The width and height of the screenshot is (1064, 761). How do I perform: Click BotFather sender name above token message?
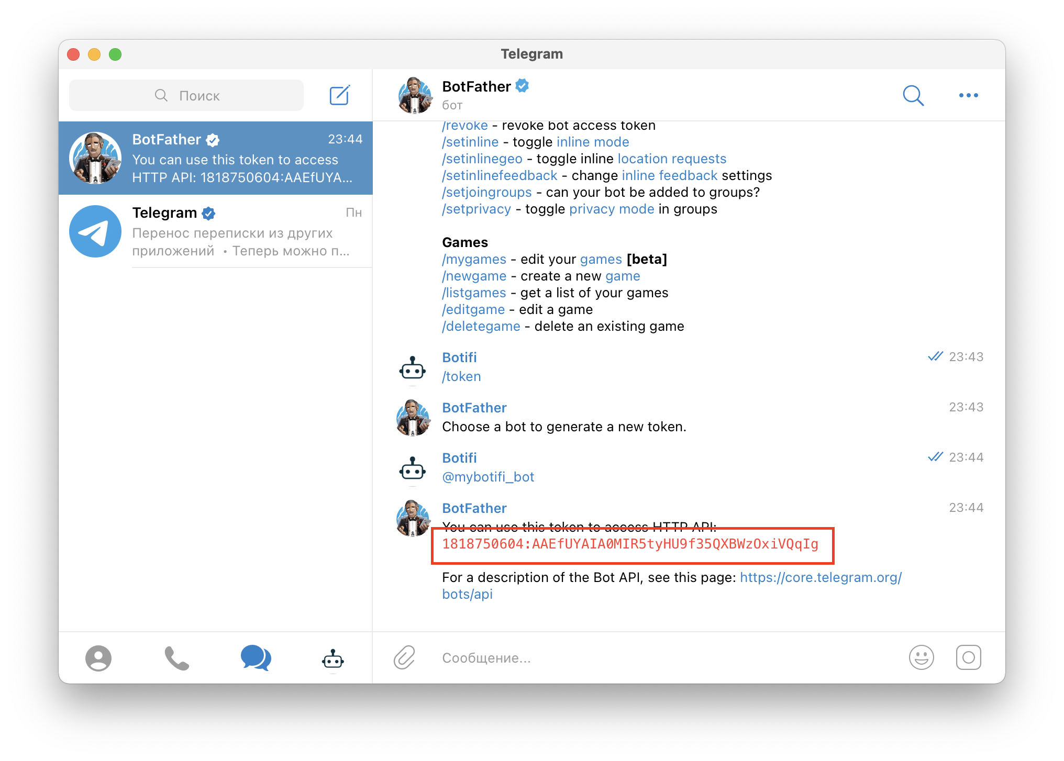[x=474, y=508]
